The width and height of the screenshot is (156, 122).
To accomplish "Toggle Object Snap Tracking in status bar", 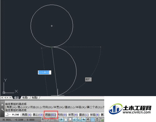I will point(75,120).
